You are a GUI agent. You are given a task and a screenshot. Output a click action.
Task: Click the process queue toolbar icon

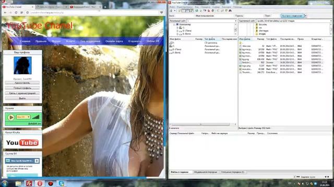200,10
